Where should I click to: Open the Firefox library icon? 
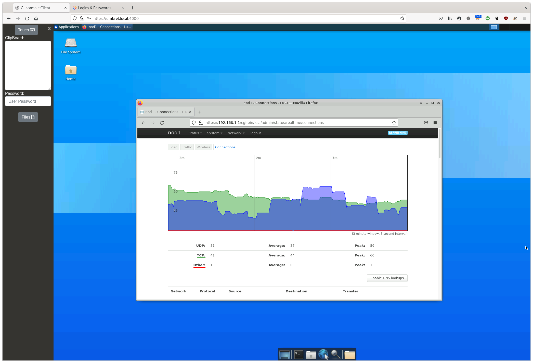click(x=450, y=18)
